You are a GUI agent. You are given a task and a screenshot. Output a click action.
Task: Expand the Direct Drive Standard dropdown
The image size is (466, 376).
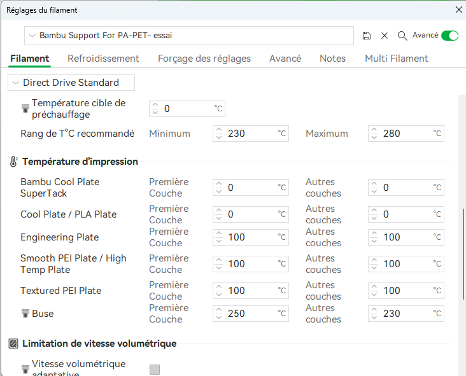pyautogui.click(x=71, y=83)
